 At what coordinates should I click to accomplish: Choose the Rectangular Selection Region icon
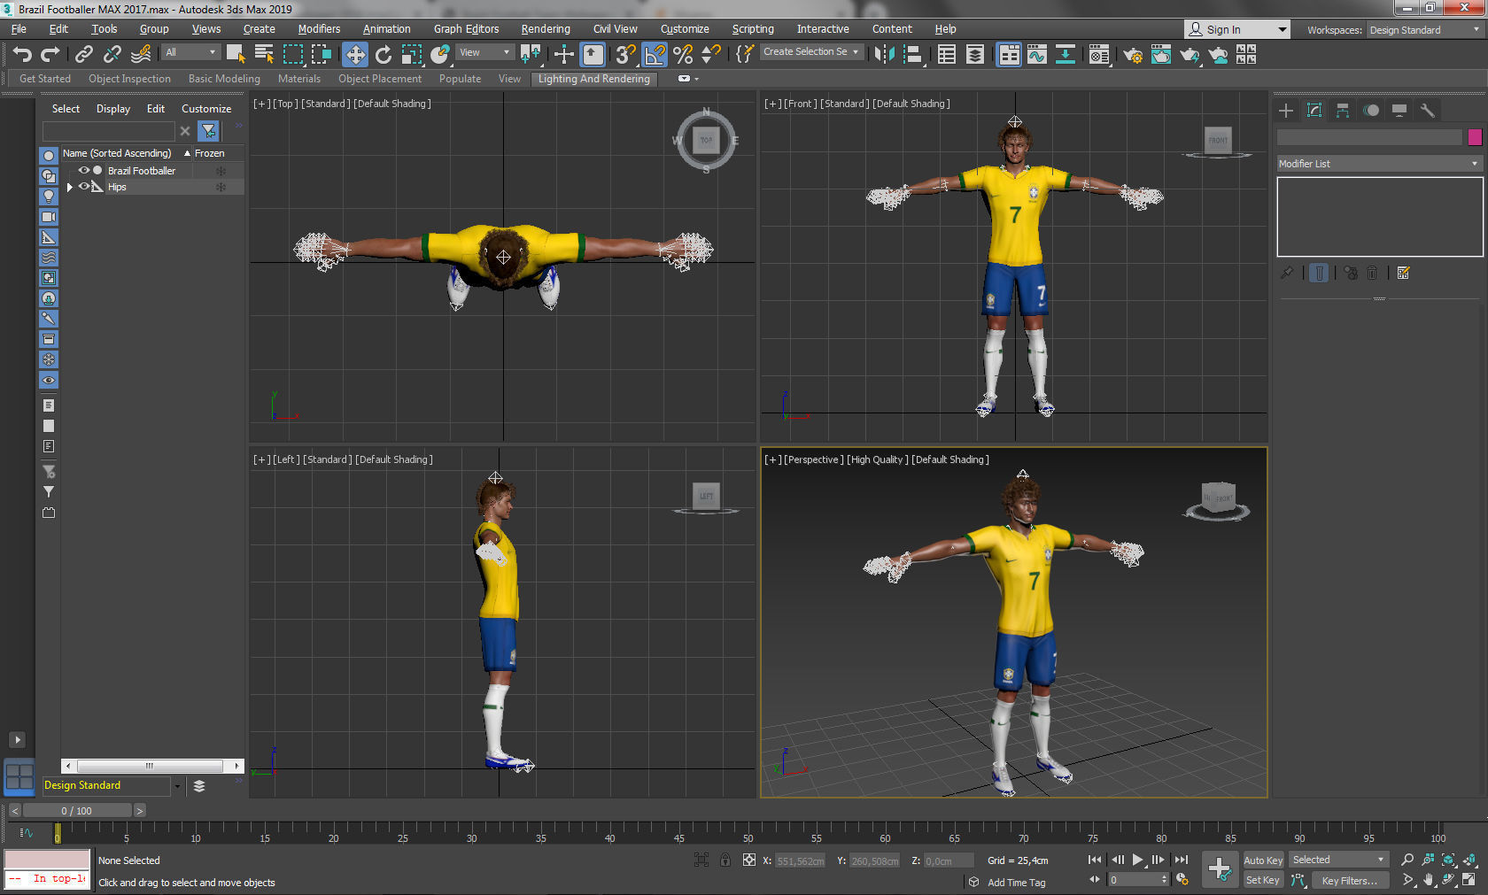coord(292,54)
